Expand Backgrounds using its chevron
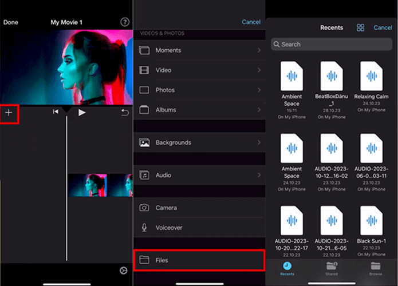Viewport: 398px width, 286px height. coord(259,142)
